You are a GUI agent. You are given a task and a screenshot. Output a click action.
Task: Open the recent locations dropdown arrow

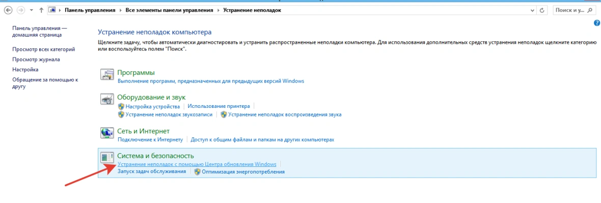[x=31, y=11]
